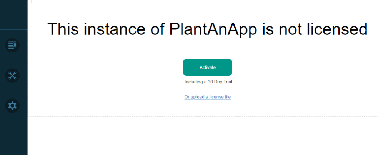The image size is (378, 155).
Task: Click the 'not licensed' heading text
Action: coord(323,29)
